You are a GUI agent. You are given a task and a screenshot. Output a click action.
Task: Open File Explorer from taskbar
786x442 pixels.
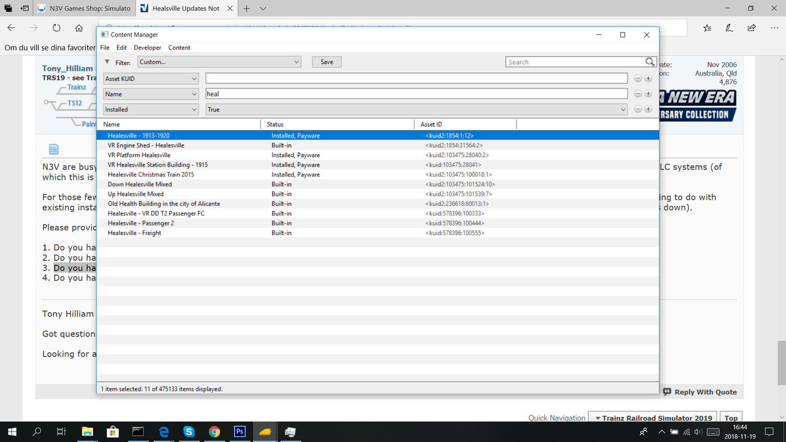87,432
